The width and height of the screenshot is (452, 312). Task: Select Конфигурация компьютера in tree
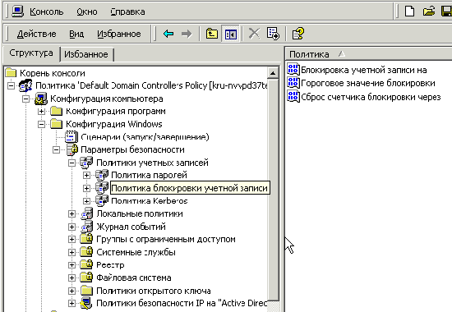[106, 99]
